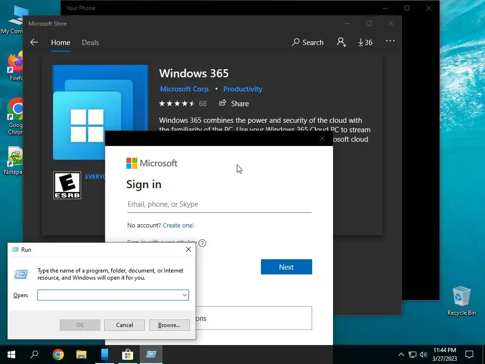485x364 pixels.
Task: Open File Explorer from taskbar
Action: coord(81,355)
